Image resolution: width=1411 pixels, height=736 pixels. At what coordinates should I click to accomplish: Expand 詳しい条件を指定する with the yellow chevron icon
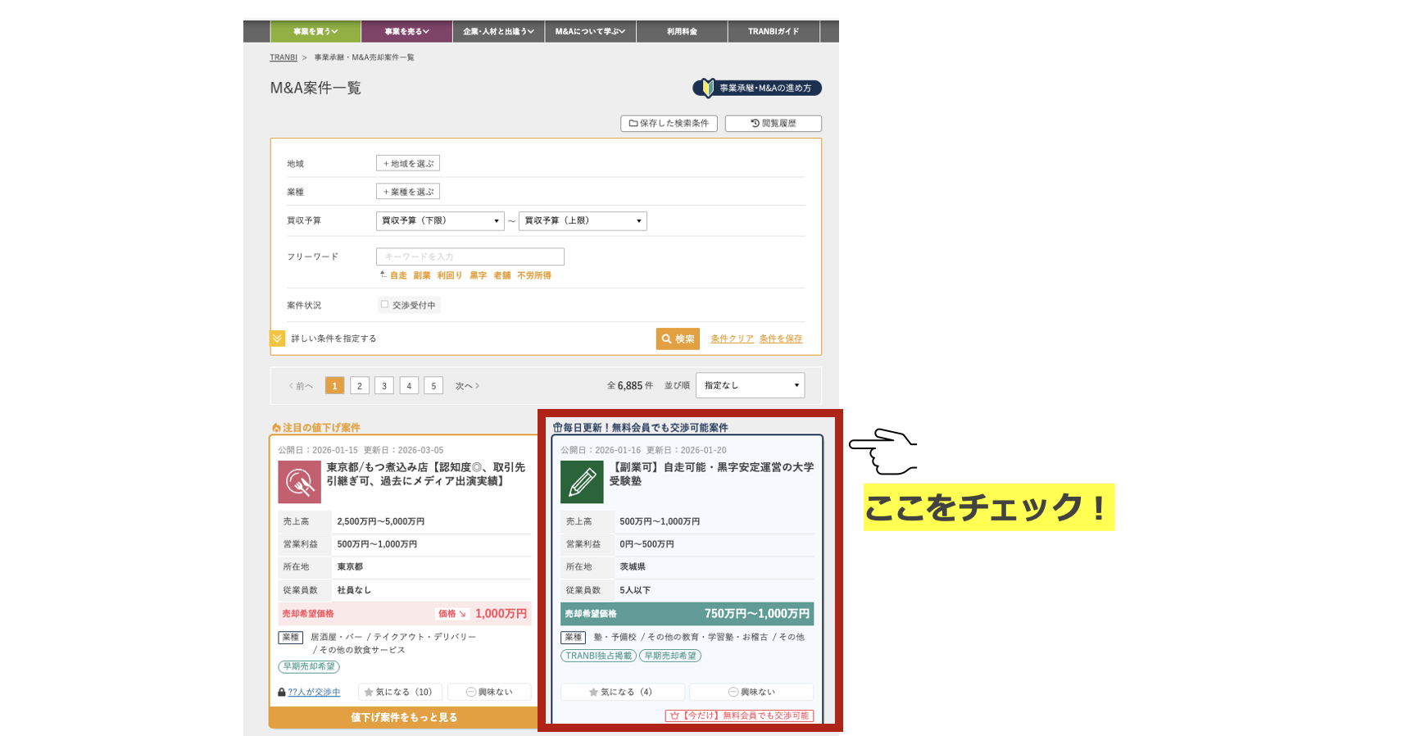[278, 338]
